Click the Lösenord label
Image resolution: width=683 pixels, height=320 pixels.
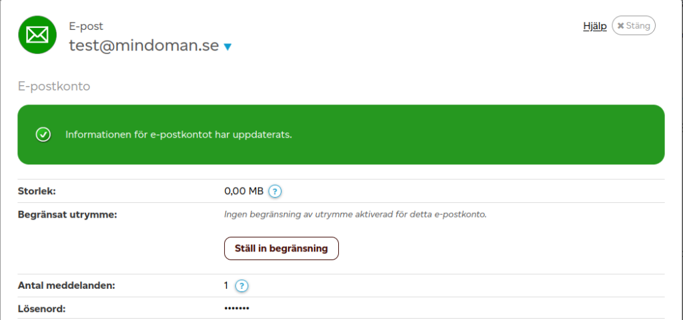click(x=44, y=309)
